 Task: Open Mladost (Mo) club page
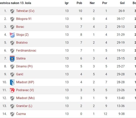tap(25, 98)
